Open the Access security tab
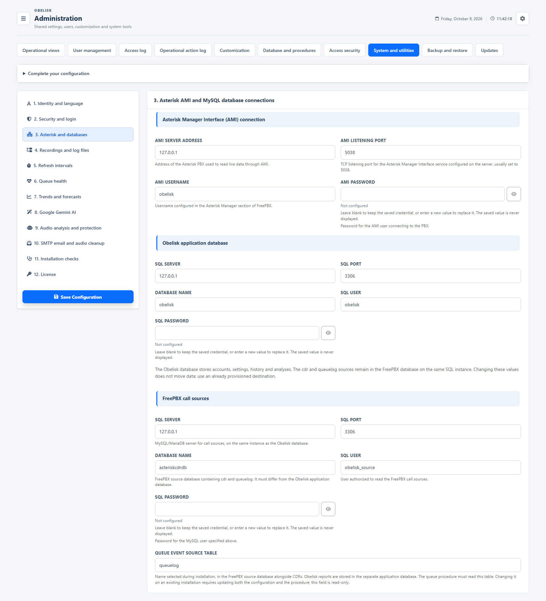The height and width of the screenshot is (601, 546). point(344,50)
